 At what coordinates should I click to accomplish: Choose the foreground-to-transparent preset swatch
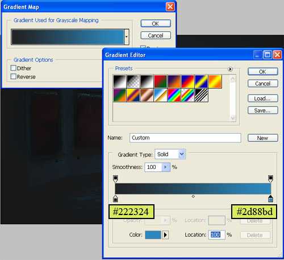click(133, 81)
